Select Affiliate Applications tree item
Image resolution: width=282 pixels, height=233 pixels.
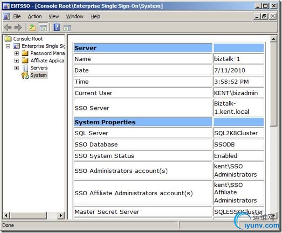48,61
